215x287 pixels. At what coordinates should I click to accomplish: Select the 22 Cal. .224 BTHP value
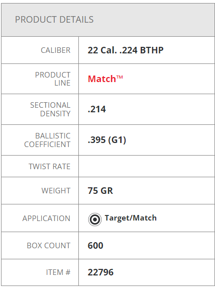tap(126, 50)
